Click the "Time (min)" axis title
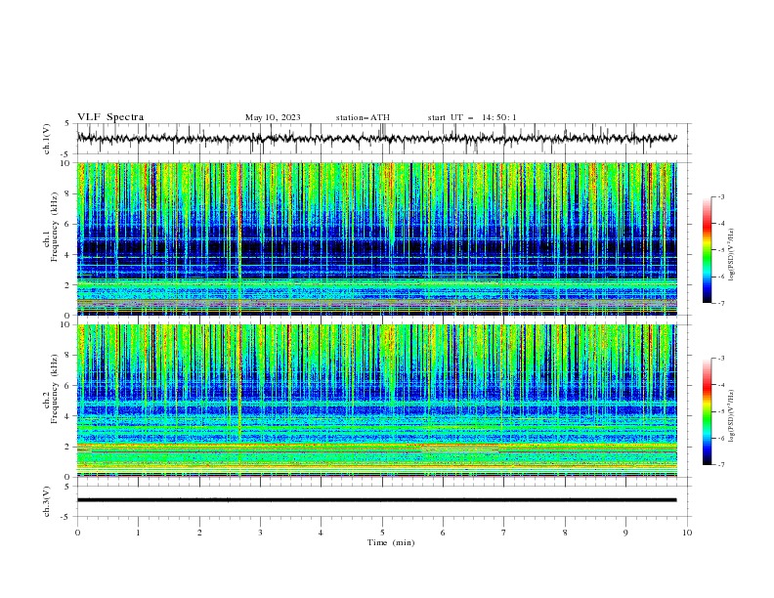This screenshot has height=598, width=774. pos(391,542)
